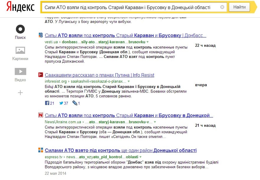Clear the search query with the X icon

point(222,7)
